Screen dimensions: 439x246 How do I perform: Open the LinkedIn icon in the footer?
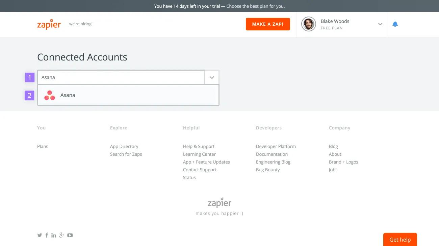pyautogui.click(x=54, y=235)
